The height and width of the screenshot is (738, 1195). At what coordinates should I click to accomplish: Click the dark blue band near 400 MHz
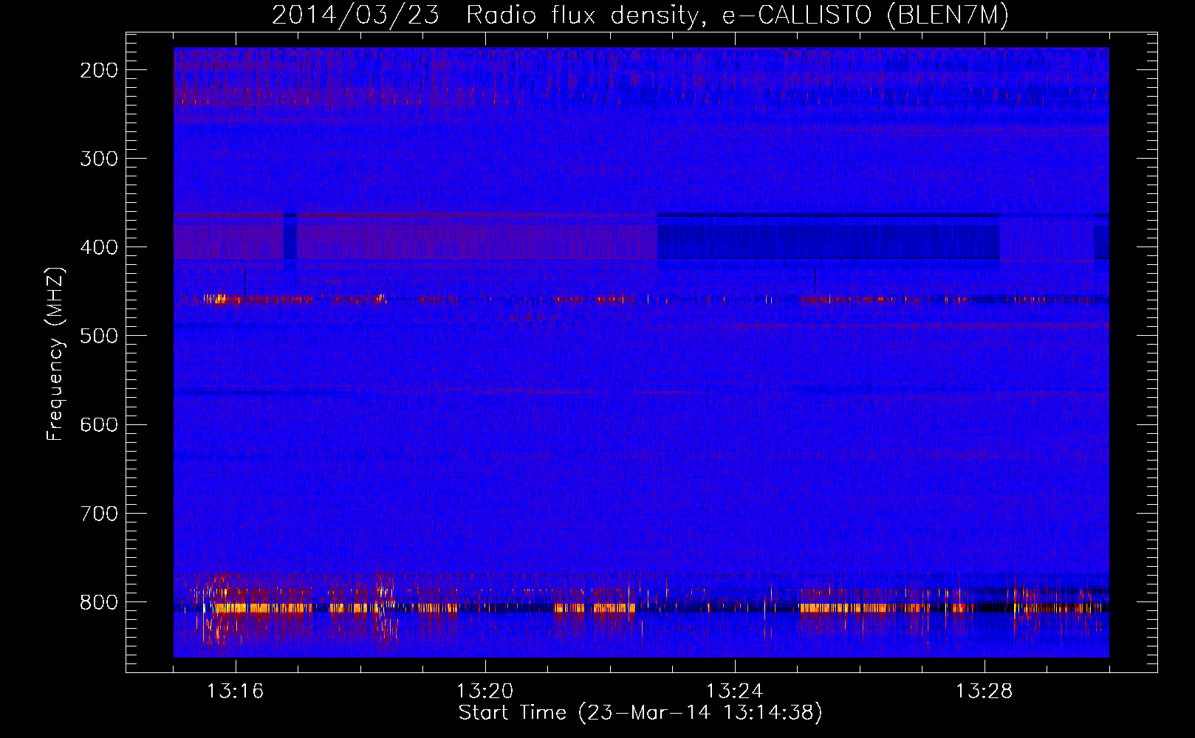coord(828,237)
